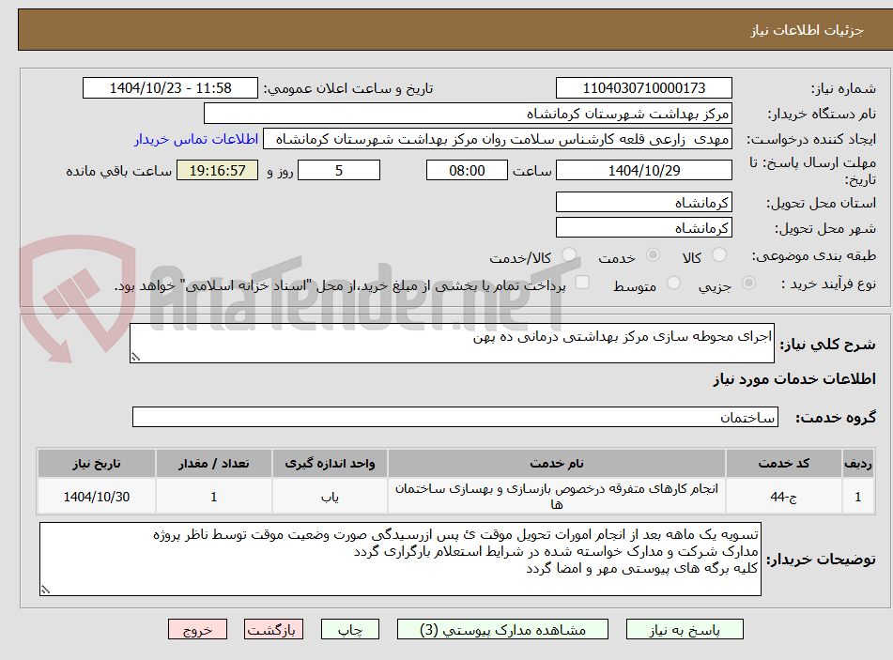This screenshot has height=660, width=893.
Task: Click the announcement date field 1404/10/23 - 11:58
Action: pos(170,88)
